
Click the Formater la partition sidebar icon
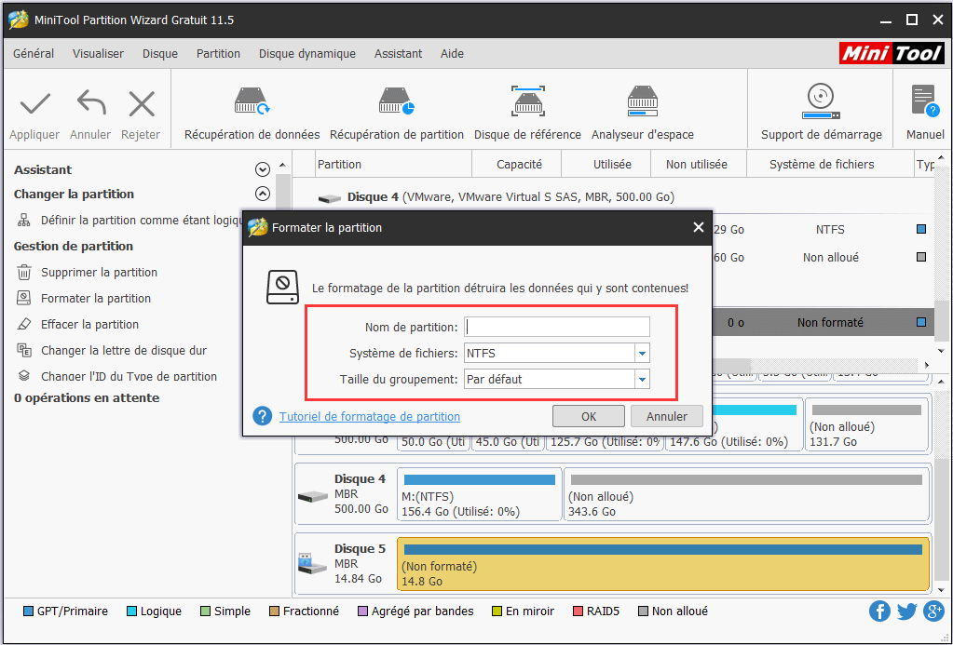pyautogui.click(x=23, y=298)
